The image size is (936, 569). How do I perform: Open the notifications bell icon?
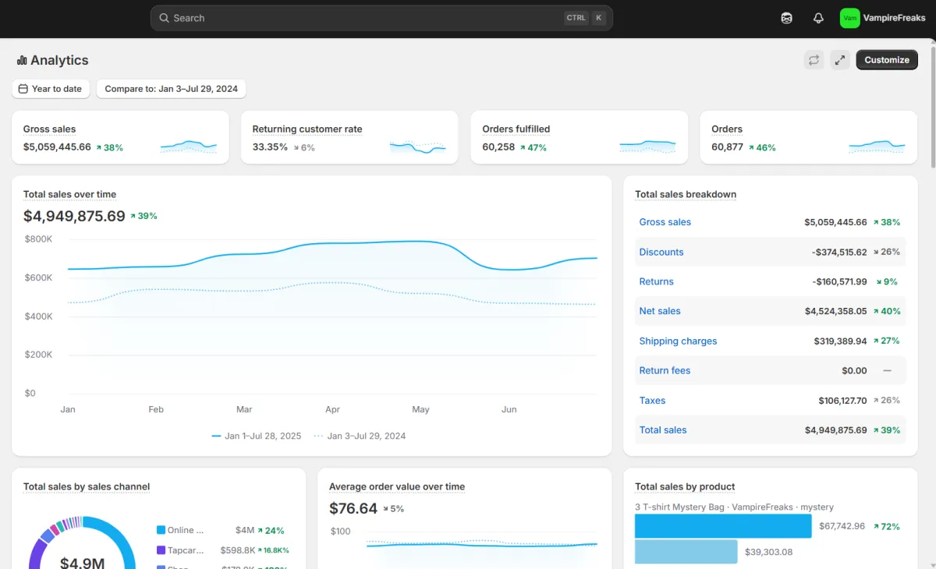pyautogui.click(x=818, y=18)
